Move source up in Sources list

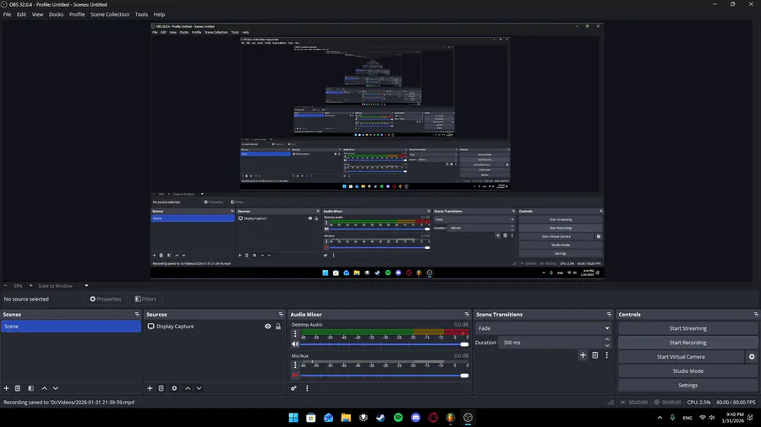(x=188, y=388)
